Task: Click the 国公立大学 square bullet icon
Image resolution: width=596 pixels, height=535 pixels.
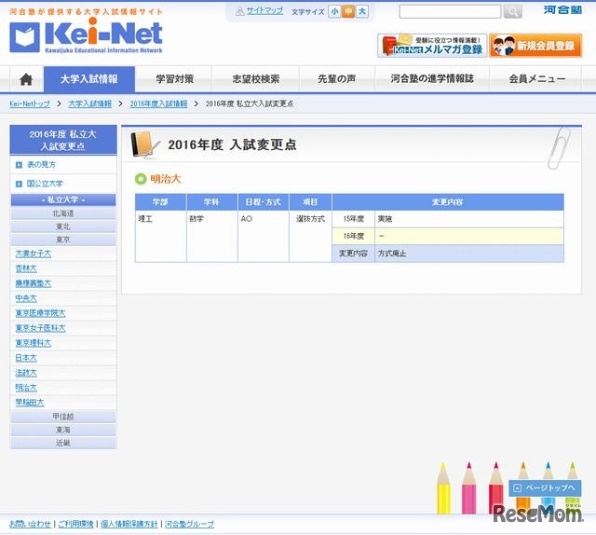Action: coord(19,184)
